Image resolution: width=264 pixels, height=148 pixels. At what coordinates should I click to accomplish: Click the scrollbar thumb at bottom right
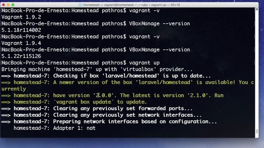(257, 132)
